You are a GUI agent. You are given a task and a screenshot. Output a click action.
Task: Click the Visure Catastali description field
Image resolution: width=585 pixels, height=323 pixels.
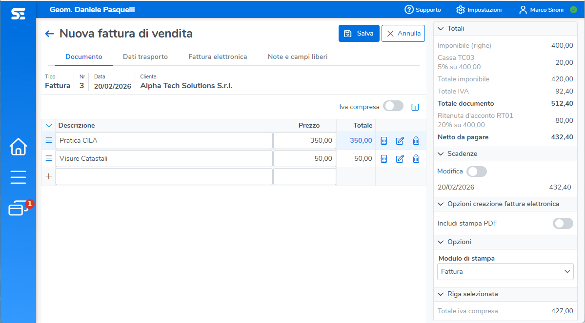pos(164,158)
